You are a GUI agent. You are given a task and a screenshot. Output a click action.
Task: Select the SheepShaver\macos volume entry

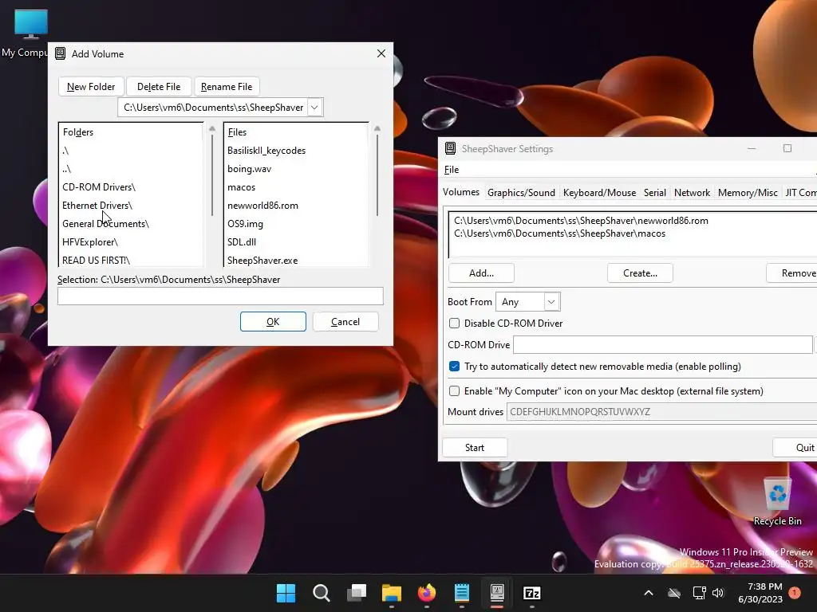tap(559, 233)
